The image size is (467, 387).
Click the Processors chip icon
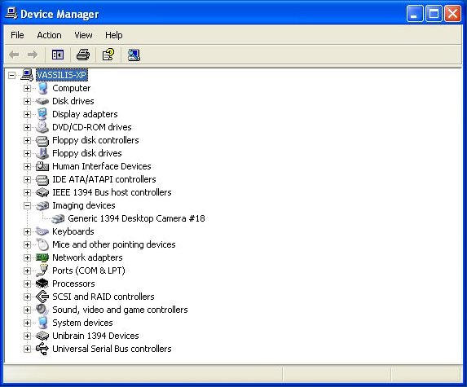42,284
